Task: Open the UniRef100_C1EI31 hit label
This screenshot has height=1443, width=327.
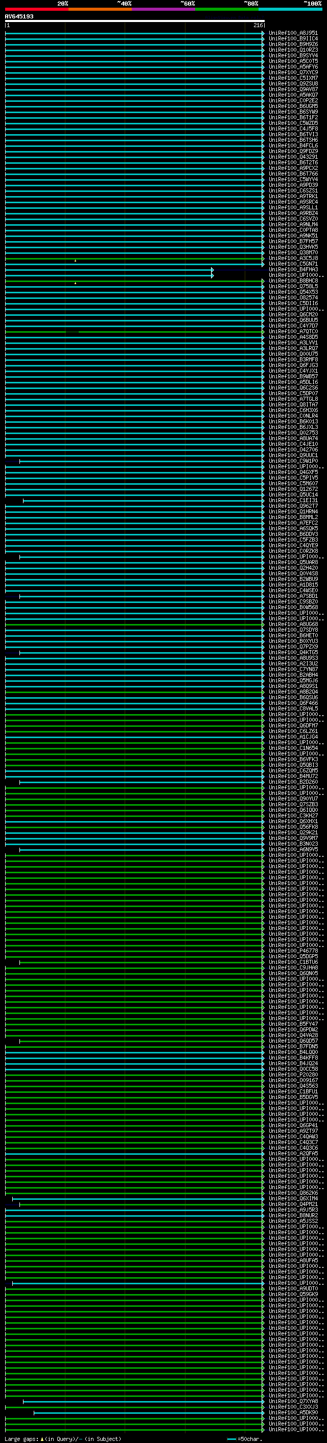Action: [x=293, y=501]
